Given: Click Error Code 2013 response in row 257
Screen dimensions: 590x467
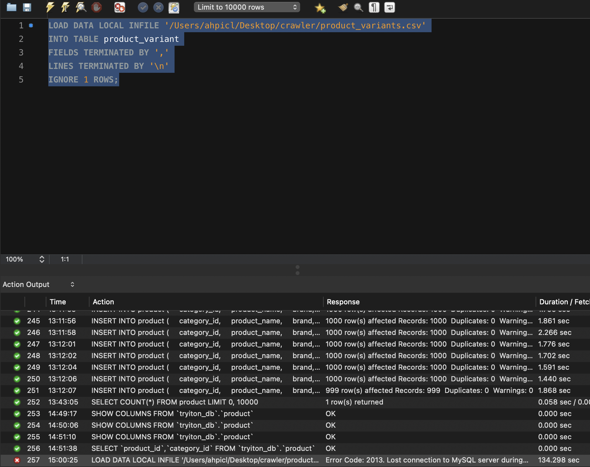Looking at the screenshot, I should coord(427,460).
